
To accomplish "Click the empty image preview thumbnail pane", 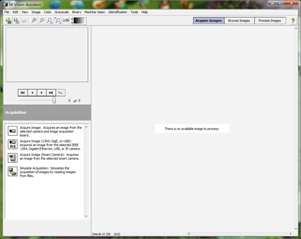I will coord(47,54).
